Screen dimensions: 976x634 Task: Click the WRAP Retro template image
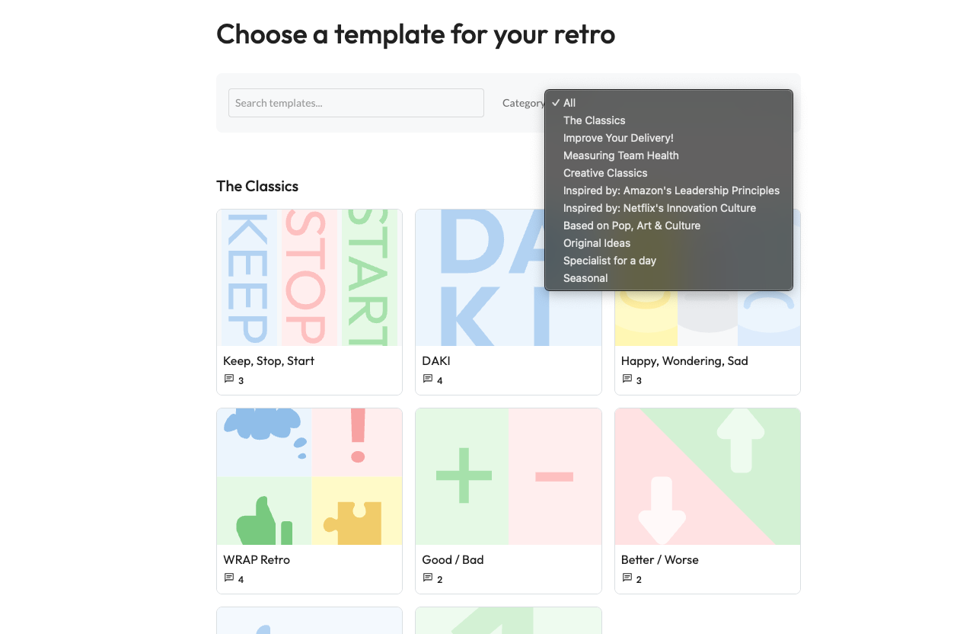pos(309,476)
